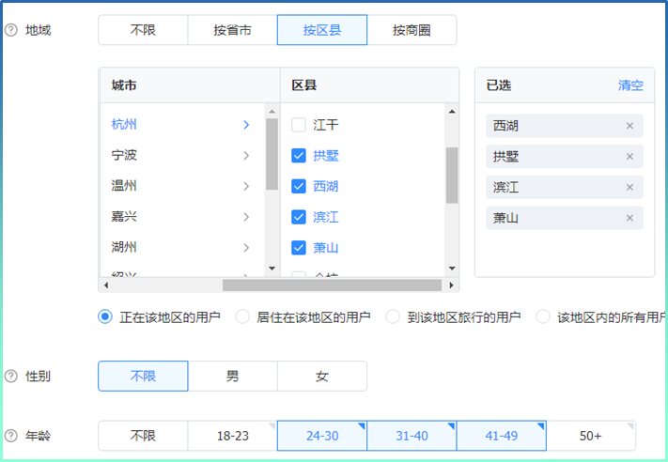This screenshot has height=462, width=668.
Task: Uncheck the 西湖 district checkbox
Action: (298, 186)
